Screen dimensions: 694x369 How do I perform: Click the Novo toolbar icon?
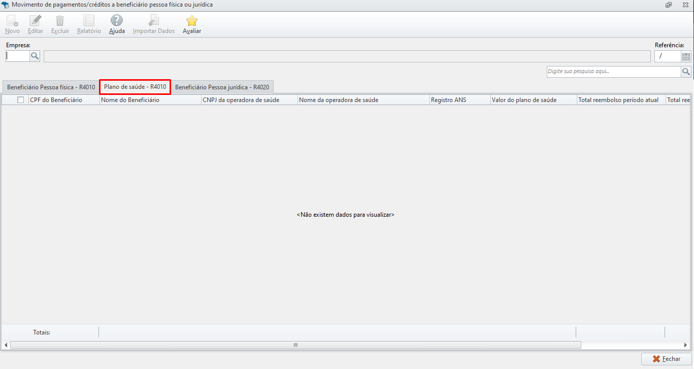[12, 21]
